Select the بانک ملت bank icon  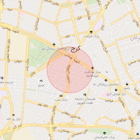point(61,96)
